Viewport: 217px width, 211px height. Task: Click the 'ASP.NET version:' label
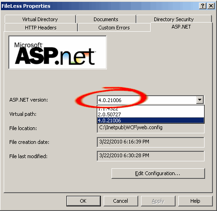(29, 100)
